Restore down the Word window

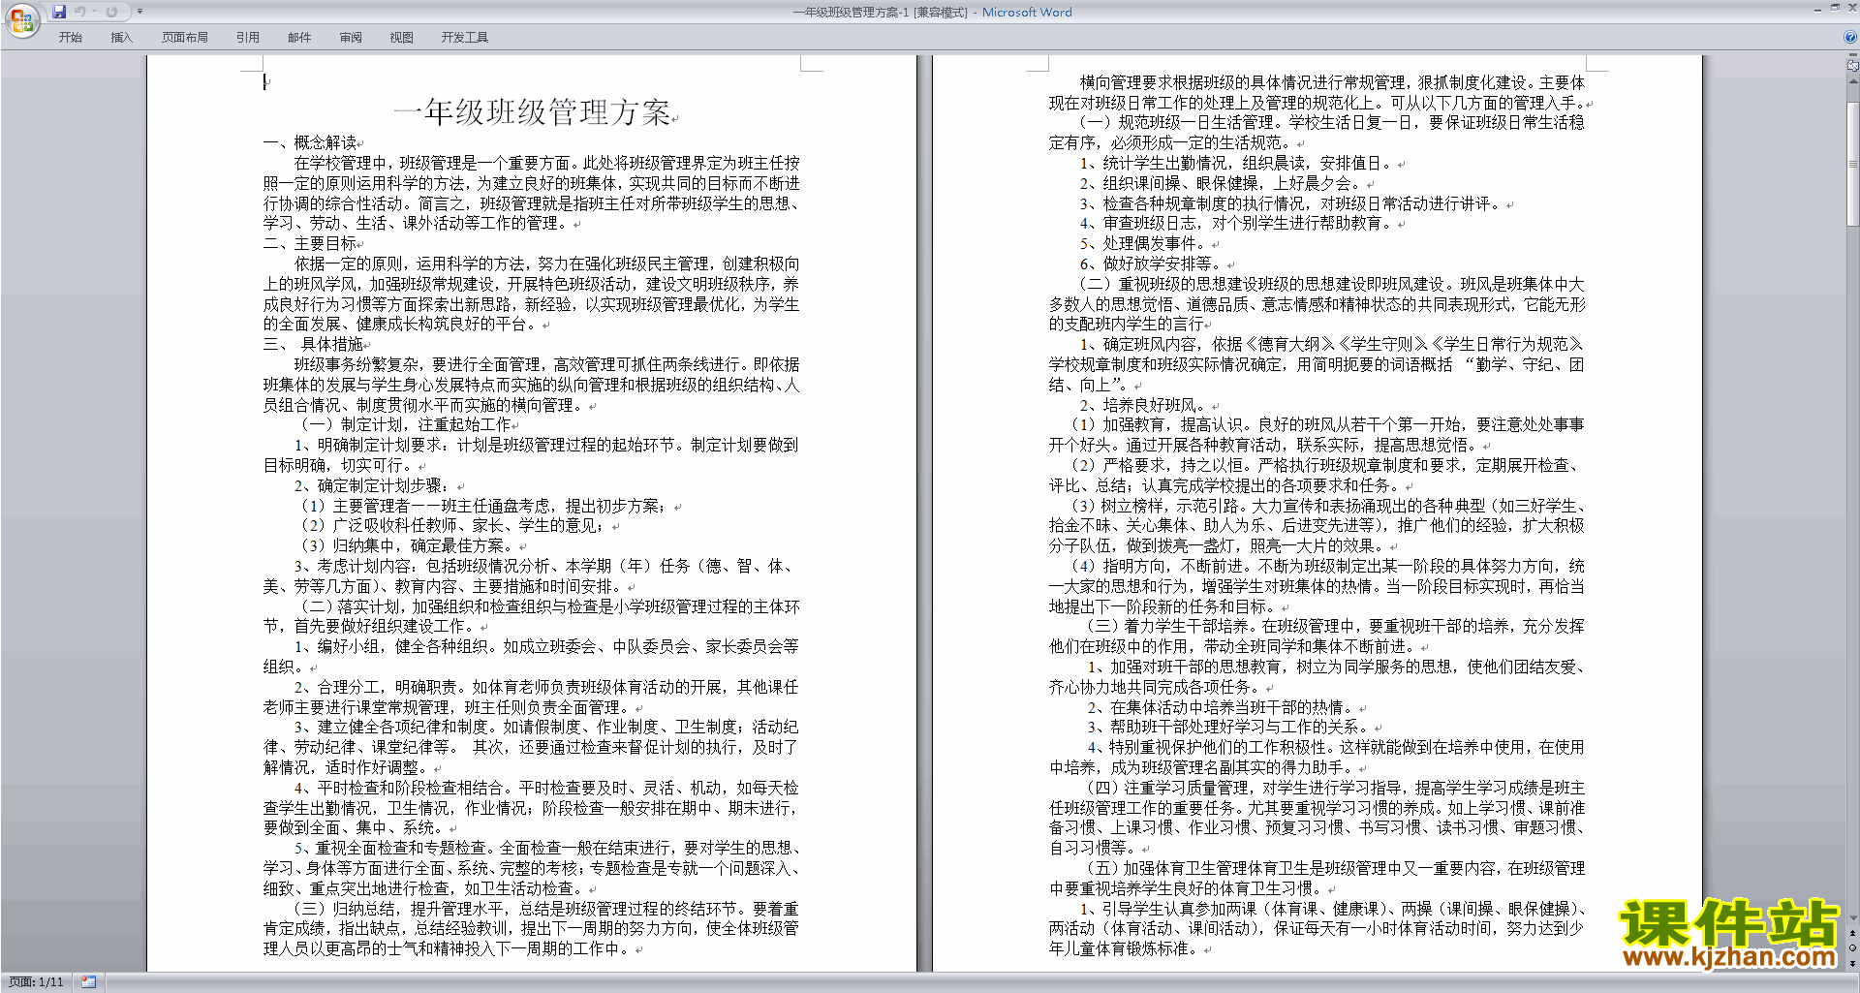point(1835,8)
